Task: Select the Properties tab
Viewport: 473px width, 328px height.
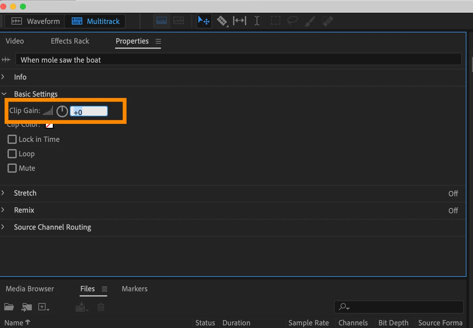Action: [132, 41]
